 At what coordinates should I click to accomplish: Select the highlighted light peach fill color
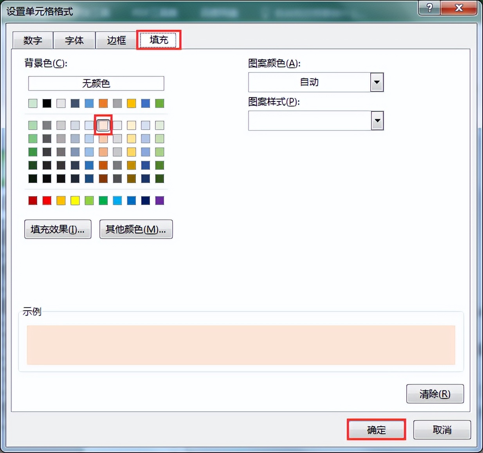coord(103,125)
